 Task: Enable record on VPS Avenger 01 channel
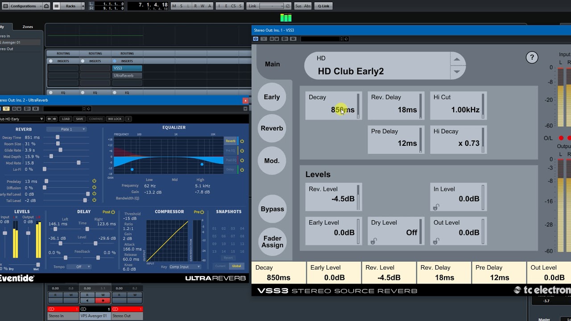(x=103, y=300)
